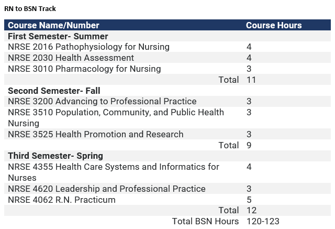335x229 pixels.
Task: Select the Total BSN Hours 120-123 value
Action: [x=264, y=222]
